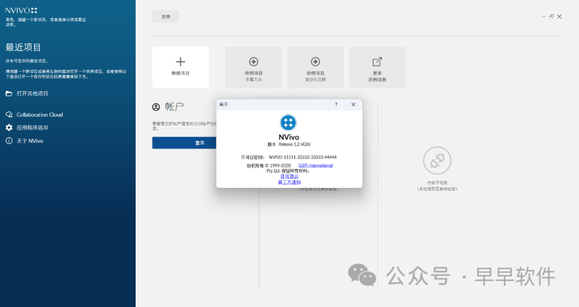Follow the QSR International link

(x=315, y=166)
